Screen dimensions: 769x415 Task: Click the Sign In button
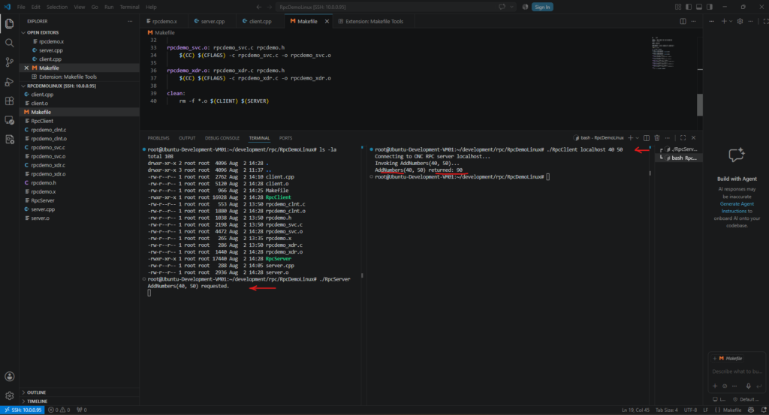(542, 7)
